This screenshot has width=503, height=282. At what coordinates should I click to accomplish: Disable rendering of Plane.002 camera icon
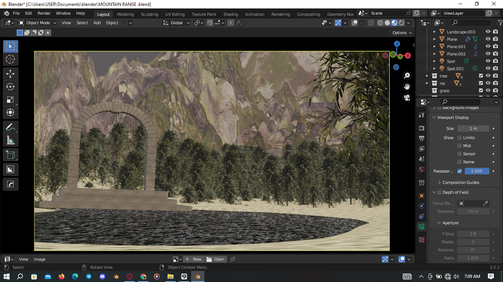pos(496,54)
